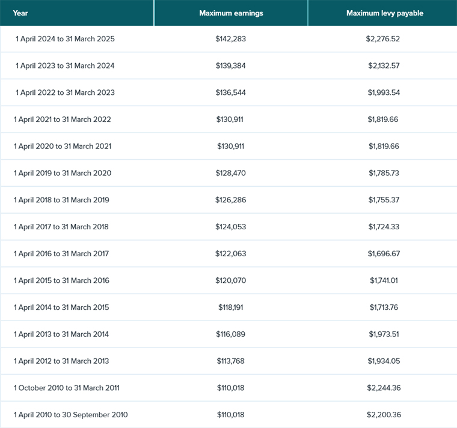Screen dimensions: 457x428
Task: Select the 1 April 2023 to 31 March 2024 cell
Action: click(x=65, y=66)
